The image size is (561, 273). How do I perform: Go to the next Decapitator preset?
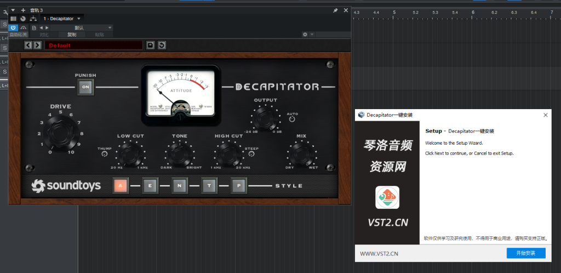point(37,45)
